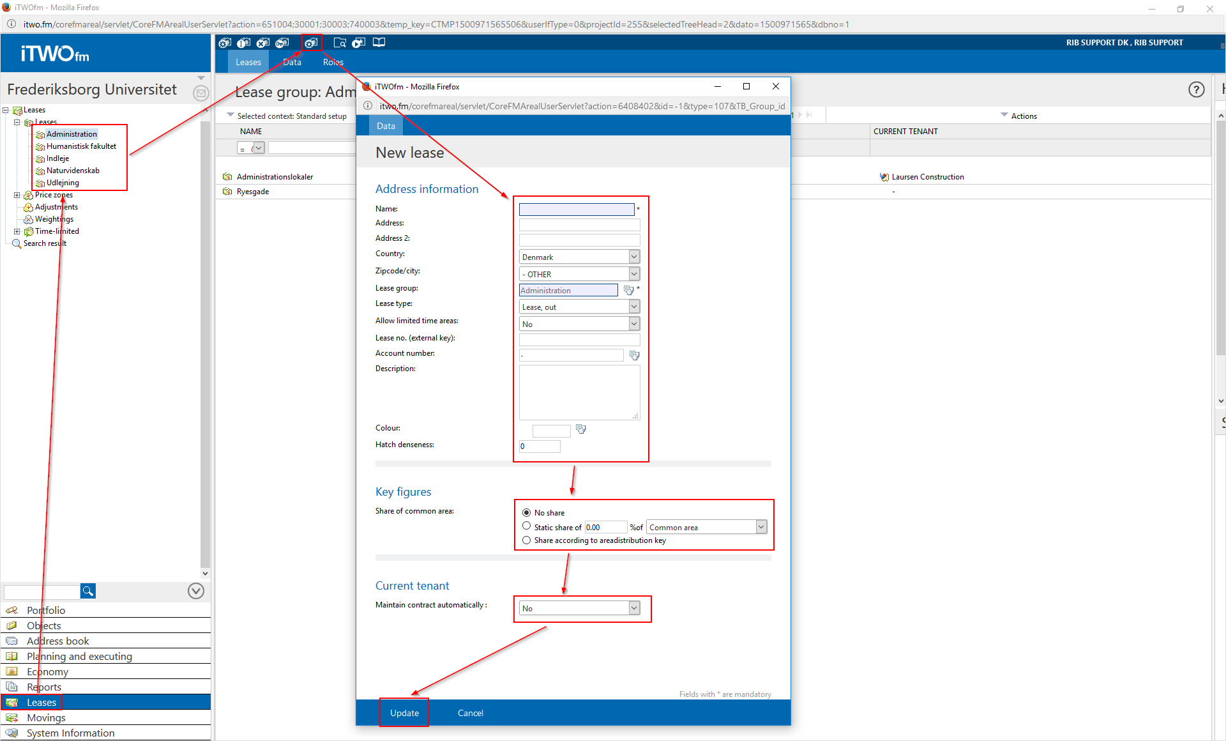Select the No share radio button
This screenshot has height=741, width=1226.
click(527, 512)
